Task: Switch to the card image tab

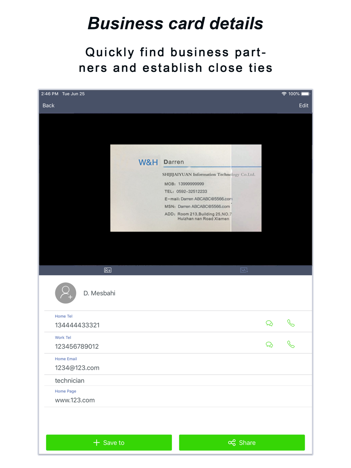Action: (x=244, y=270)
